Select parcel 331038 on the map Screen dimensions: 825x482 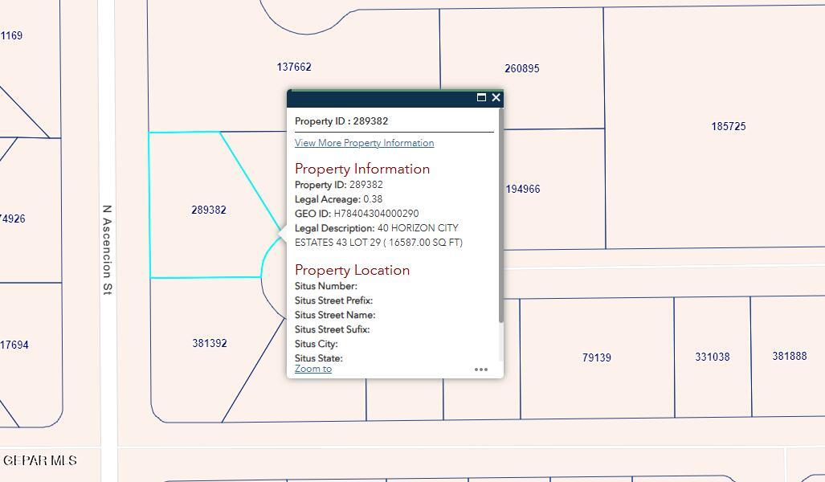(712, 357)
